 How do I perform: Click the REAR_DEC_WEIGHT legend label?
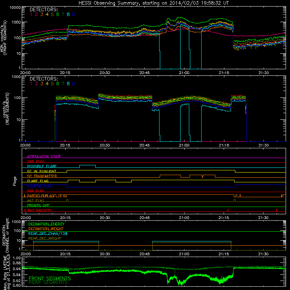pyautogui.click(x=45, y=239)
